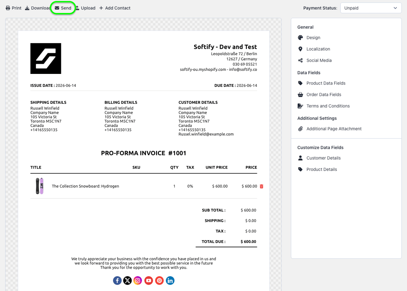The height and width of the screenshot is (291, 407).
Task: Open the Payment Status dropdown
Action: coord(371,8)
